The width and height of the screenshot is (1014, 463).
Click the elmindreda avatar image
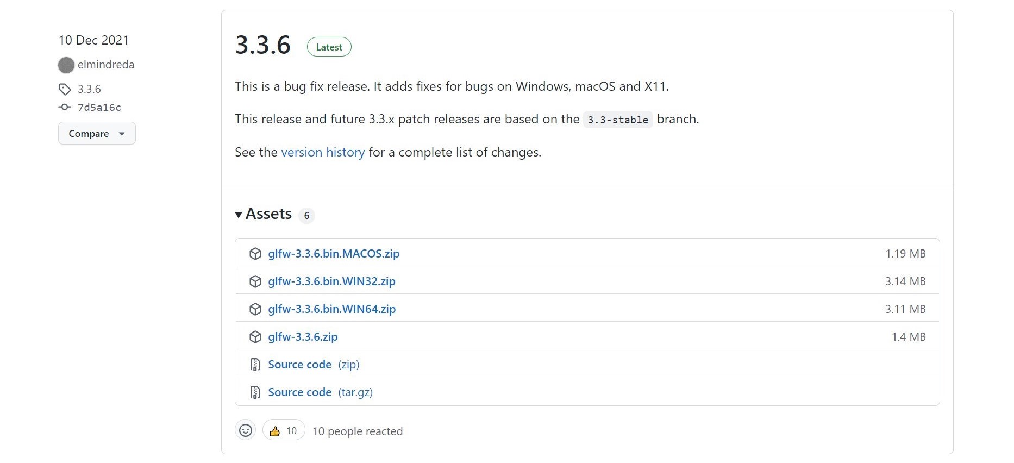[x=66, y=65]
